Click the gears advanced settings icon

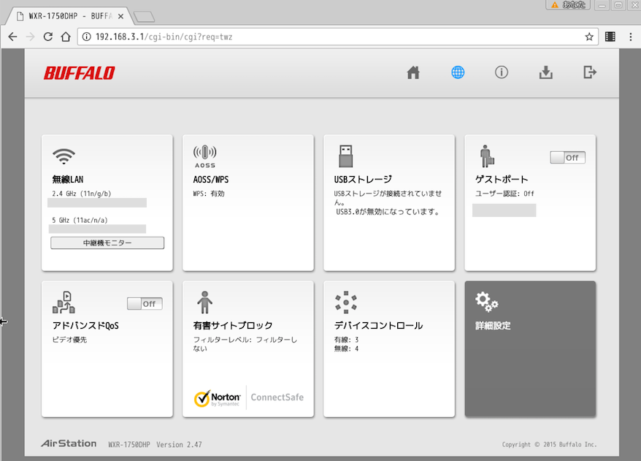point(486,302)
